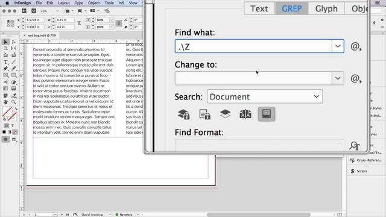Select the Pencil tool
Viewport: 386px width, 217px height.
pyautogui.click(x=14, y=69)
